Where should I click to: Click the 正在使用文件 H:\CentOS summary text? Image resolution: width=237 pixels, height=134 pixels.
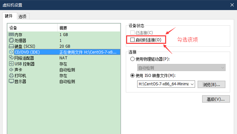pyautogui.click(x=88, y=52)
